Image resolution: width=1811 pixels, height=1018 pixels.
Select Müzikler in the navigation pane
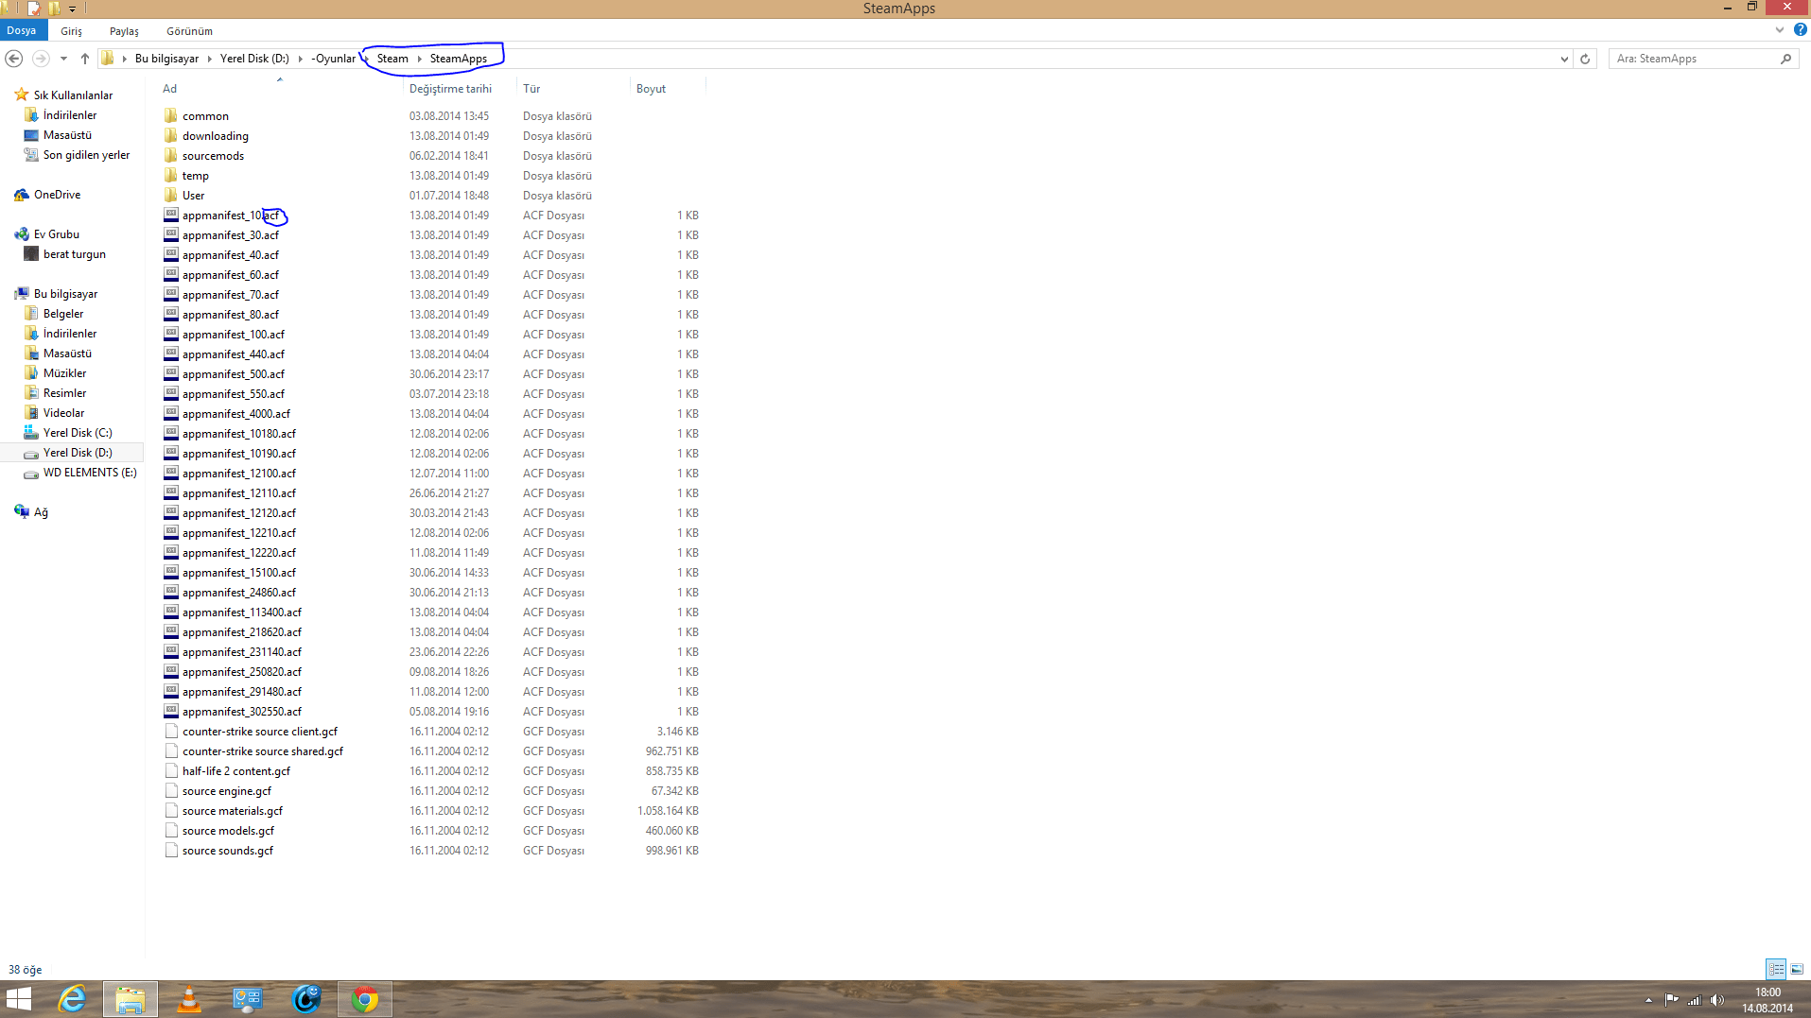tap(64, 373)
